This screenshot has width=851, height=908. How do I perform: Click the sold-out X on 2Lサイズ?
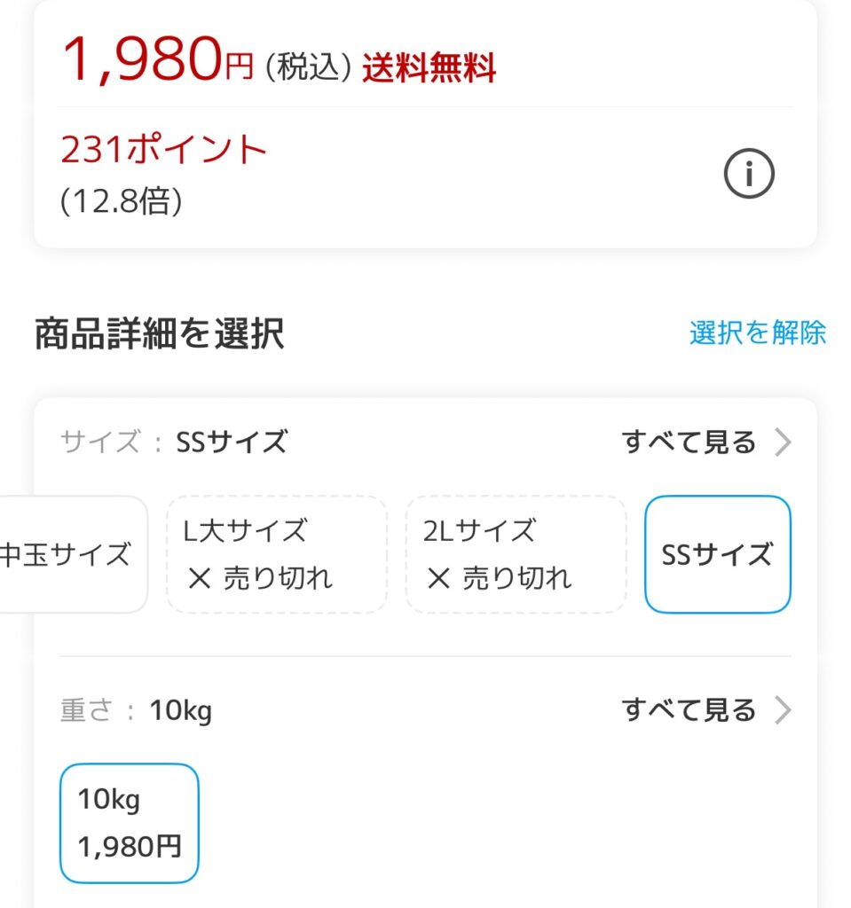click(438, 579)
